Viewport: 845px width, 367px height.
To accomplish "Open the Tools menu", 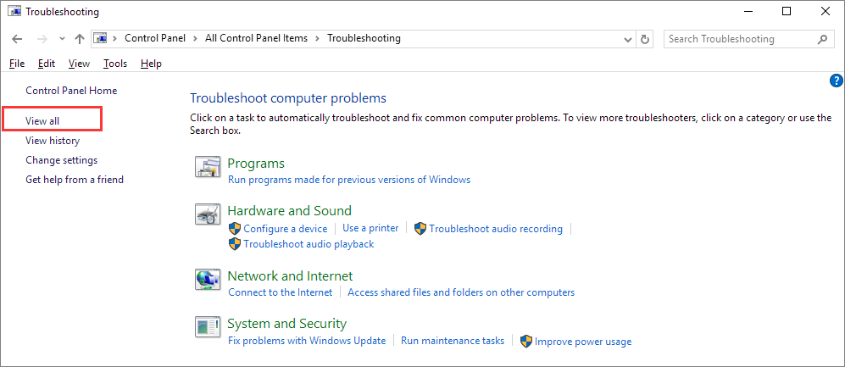I will point(115,64).
